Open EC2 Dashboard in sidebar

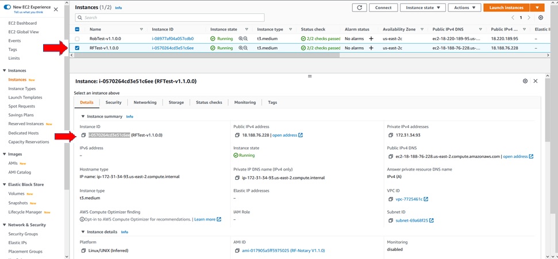22,23
